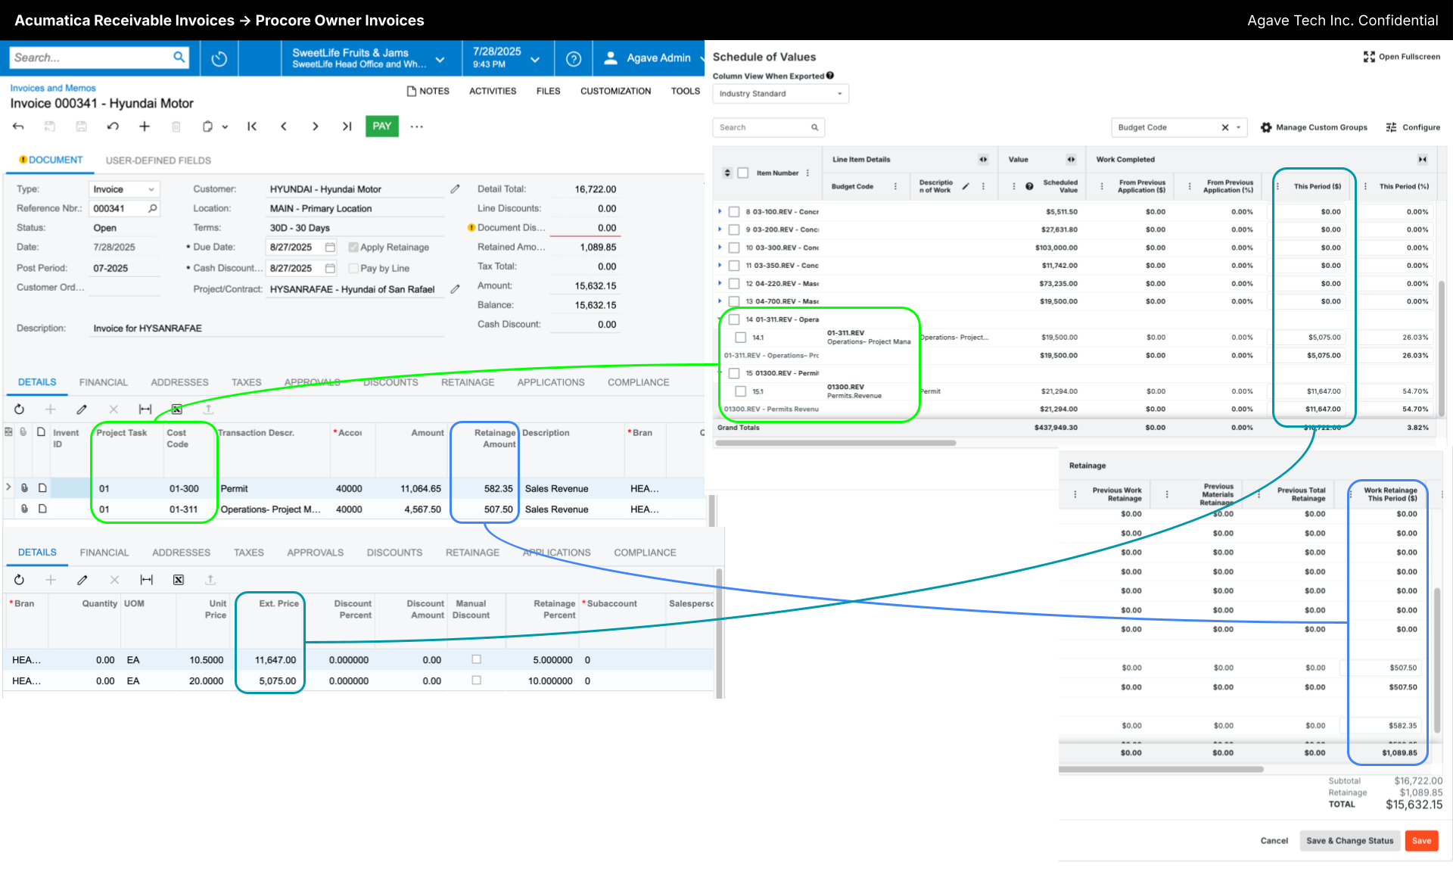Screen dimensions: 1453x872
Task: Open the CUSTOMIZATION menu
Action: [615, 91]
